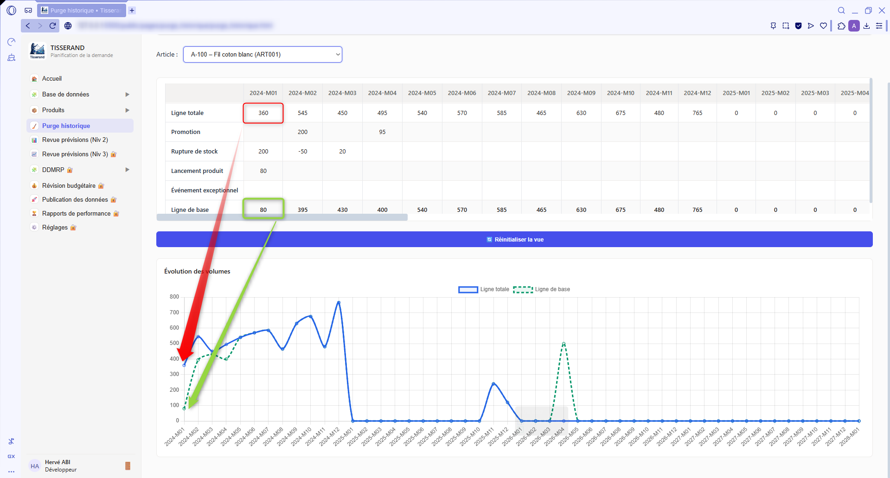890x478 pixels.
Task: Open Rapports de performance link
Action: click(76, 214)
